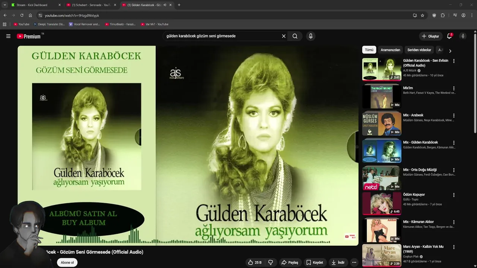The height and width of the screenshot is (268, 477).
Task: Open TimurBeatz - Farazi bookmark
Action: (120, 24)
